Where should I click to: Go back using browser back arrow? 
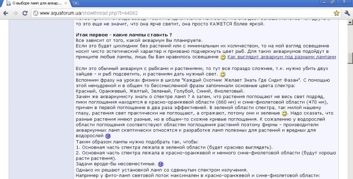coord(6,13)
